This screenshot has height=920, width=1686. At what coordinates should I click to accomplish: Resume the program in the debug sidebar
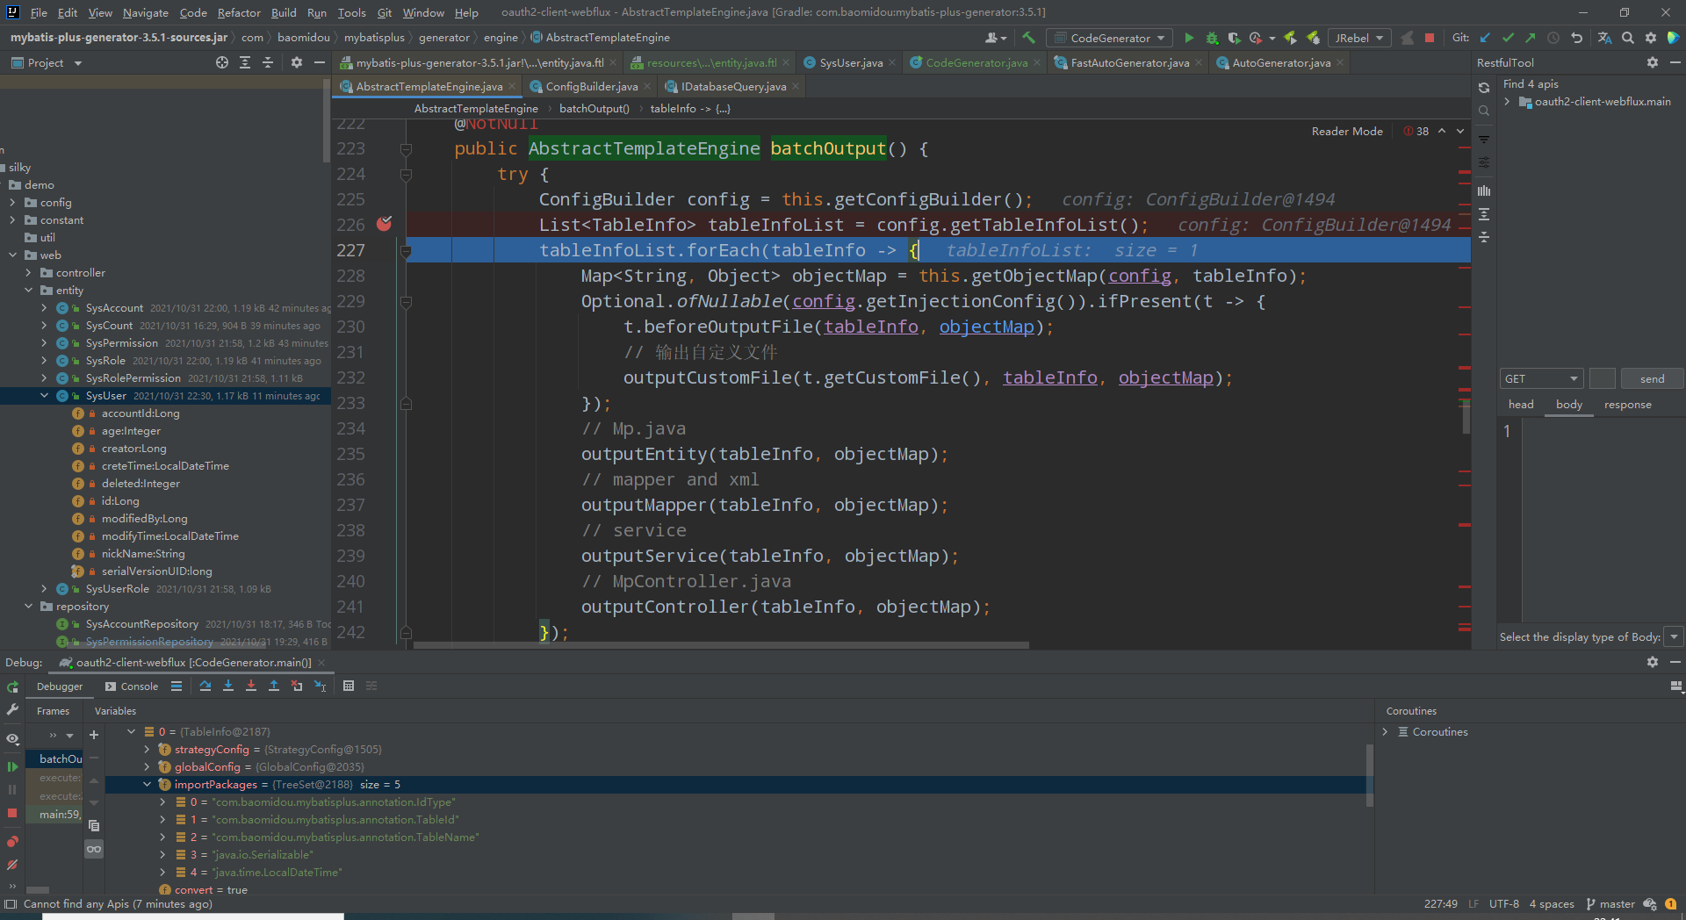[x=12, y=766]
